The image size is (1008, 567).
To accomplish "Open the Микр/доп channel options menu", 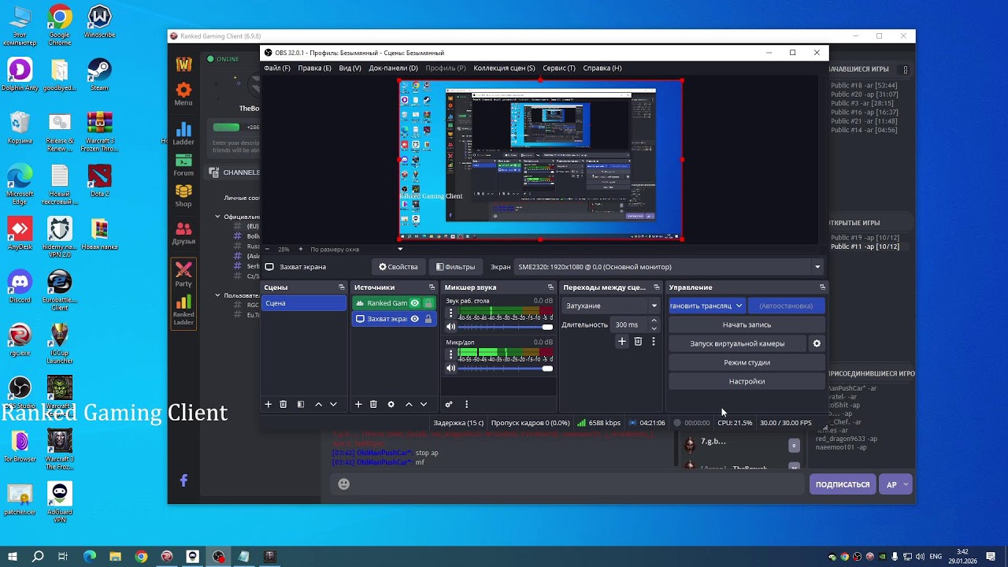I will coord(451,354).
